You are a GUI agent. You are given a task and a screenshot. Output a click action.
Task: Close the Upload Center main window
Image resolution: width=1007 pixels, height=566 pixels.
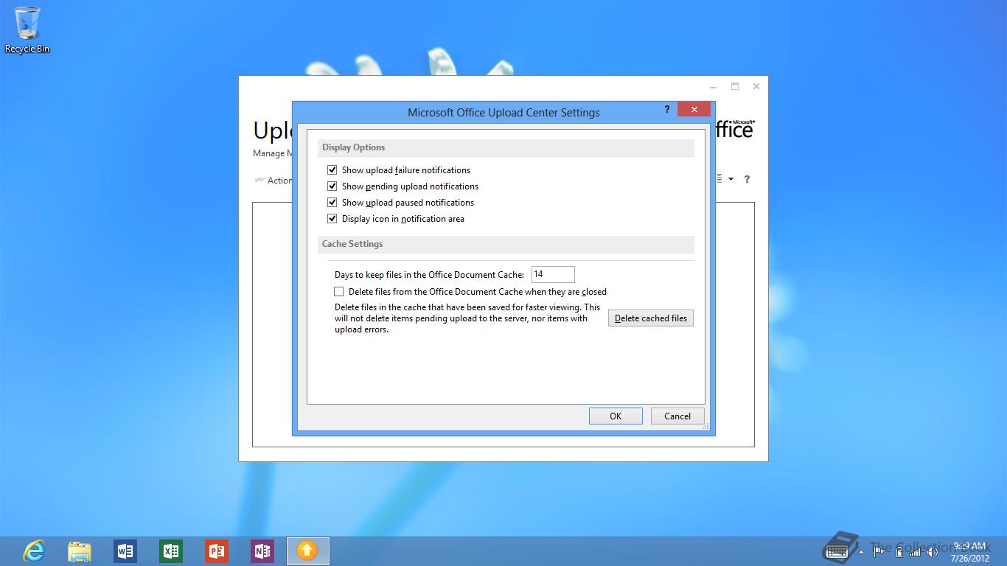pos(756,86)
